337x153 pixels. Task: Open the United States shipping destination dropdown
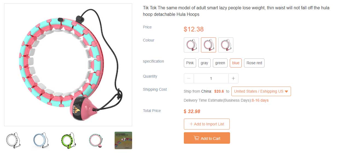[261, 91]
